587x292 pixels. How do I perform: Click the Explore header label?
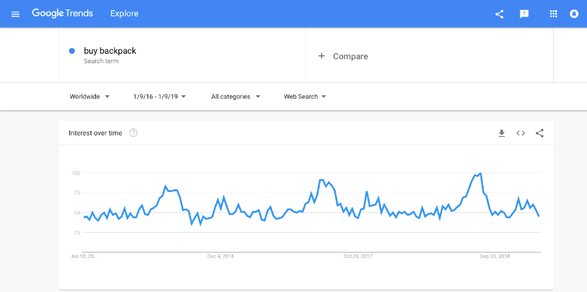(124, 14)
